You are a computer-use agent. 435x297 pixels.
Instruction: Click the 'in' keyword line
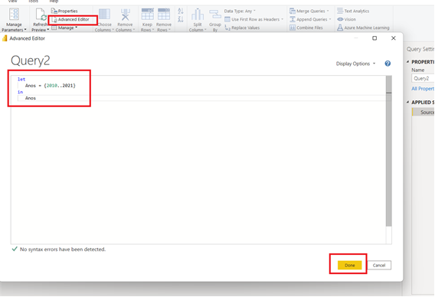click(x=20, y=92)
